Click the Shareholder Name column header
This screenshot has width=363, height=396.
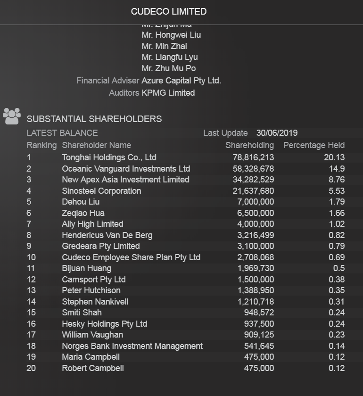(x=97, y=145)
